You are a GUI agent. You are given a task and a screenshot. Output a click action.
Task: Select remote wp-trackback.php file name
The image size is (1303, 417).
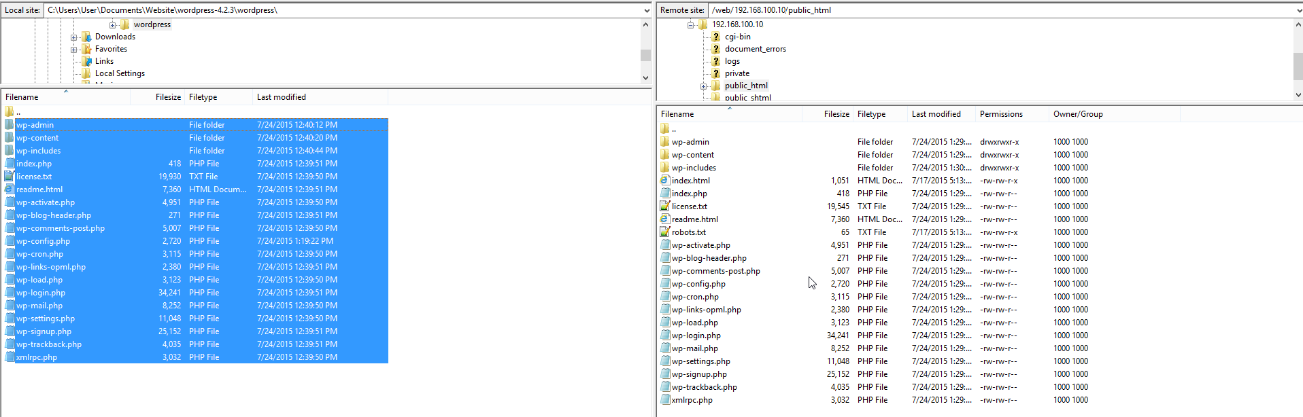pos(705,387)
